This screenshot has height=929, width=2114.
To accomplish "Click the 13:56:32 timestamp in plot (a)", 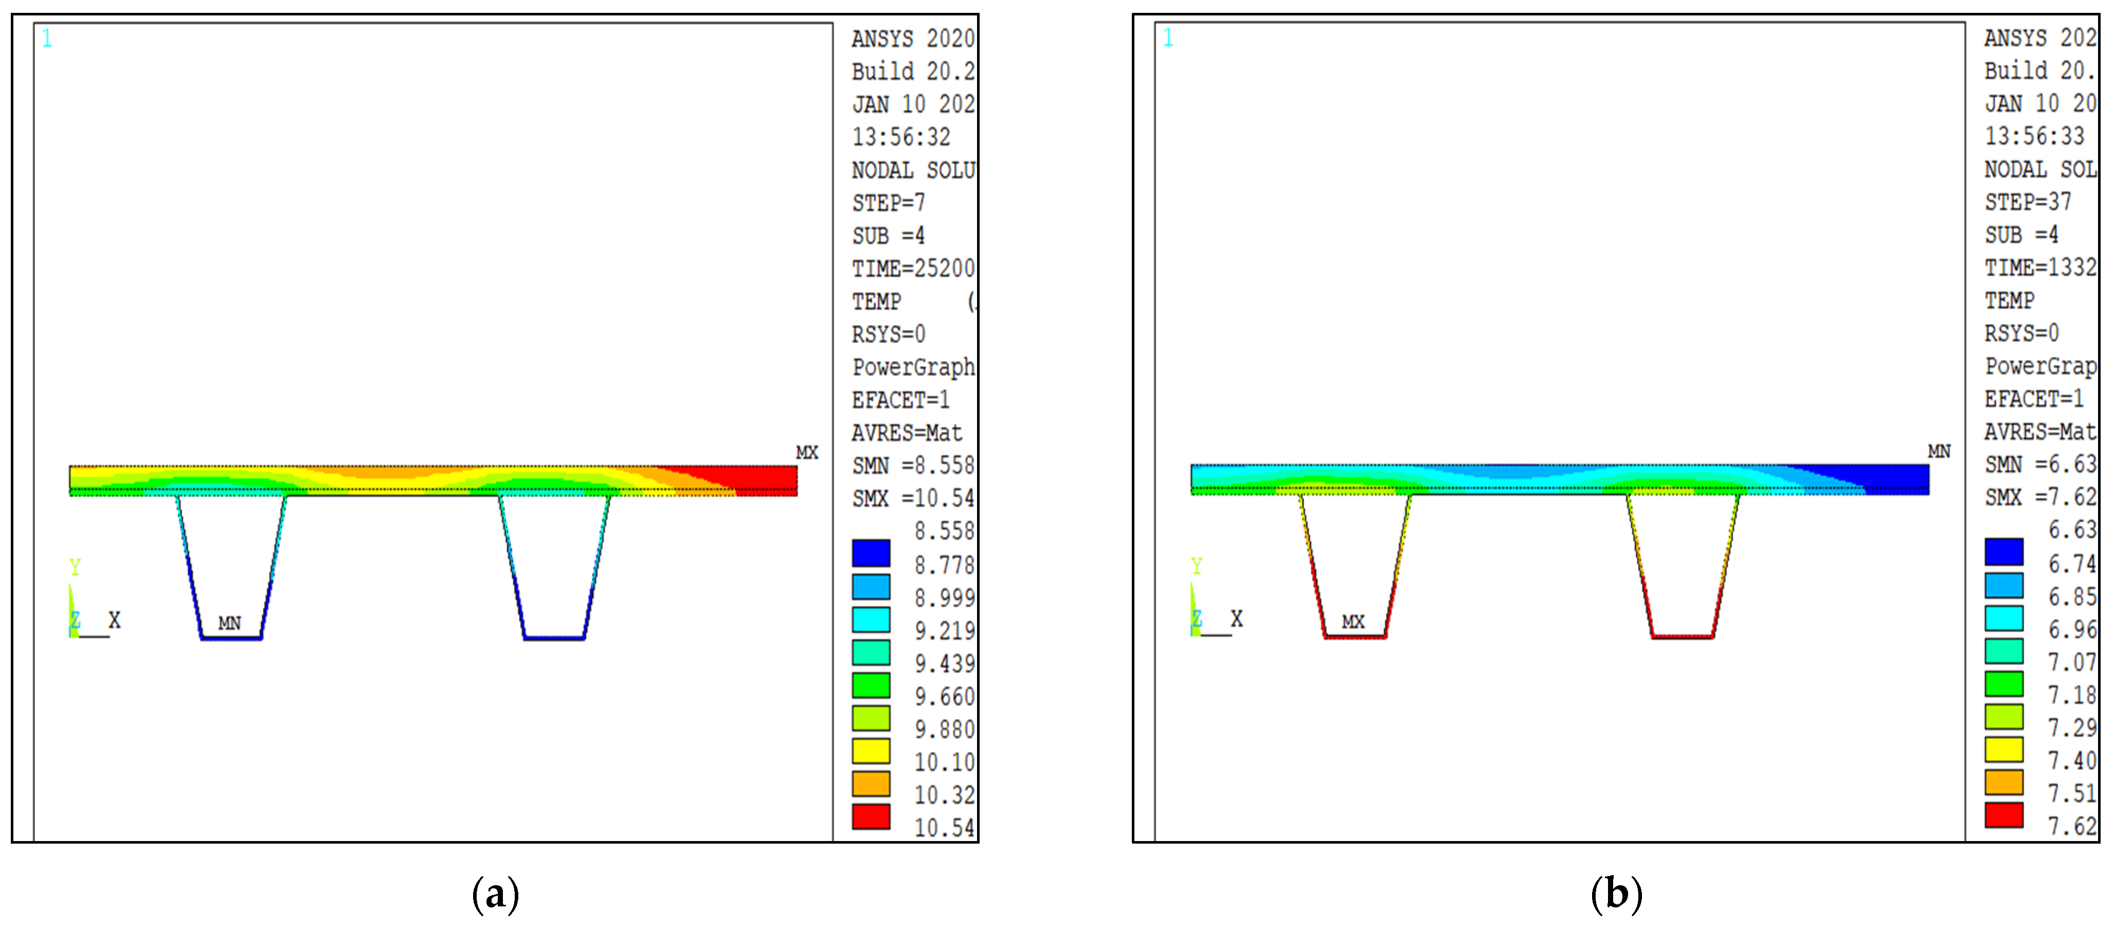I will (x=901, y=137).
